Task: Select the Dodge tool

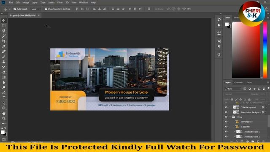Action: (x=4, y=87)
